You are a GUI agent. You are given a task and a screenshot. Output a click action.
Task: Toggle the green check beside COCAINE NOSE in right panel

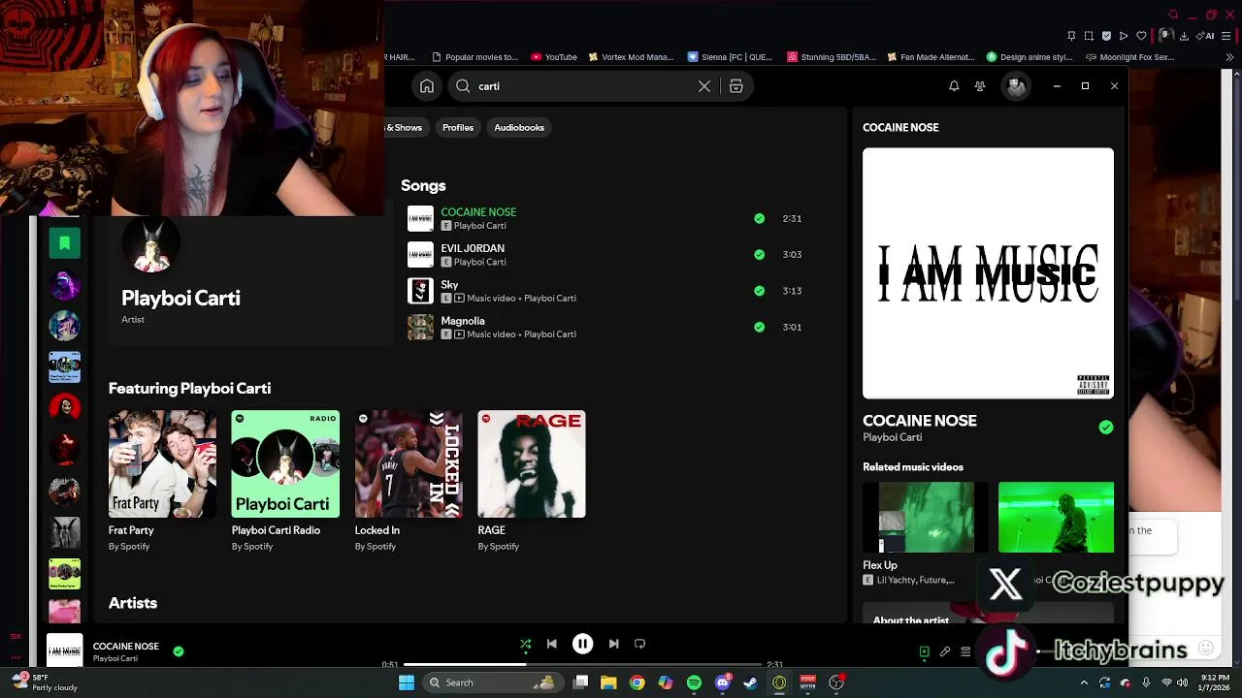point(1105,427)
